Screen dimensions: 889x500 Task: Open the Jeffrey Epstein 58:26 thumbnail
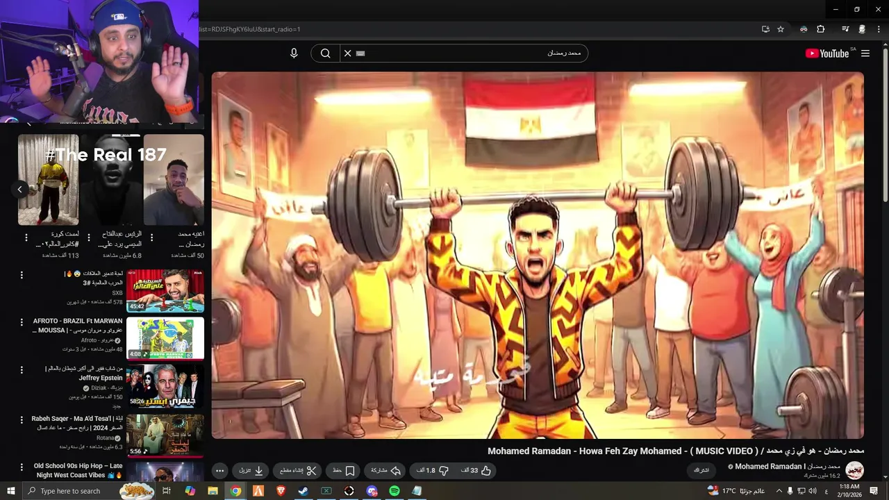coord(165,385)
